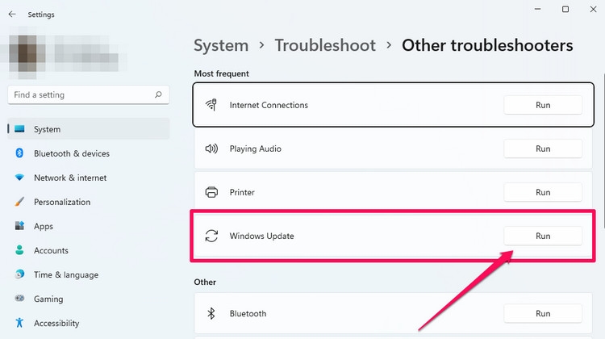
Task: Go to Troubleshoot in the breadcrumb
Action: coord(325,45)
